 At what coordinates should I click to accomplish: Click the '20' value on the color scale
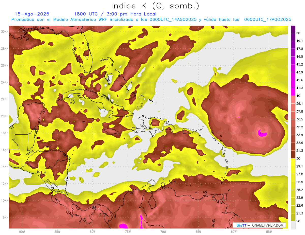point(298,221)
